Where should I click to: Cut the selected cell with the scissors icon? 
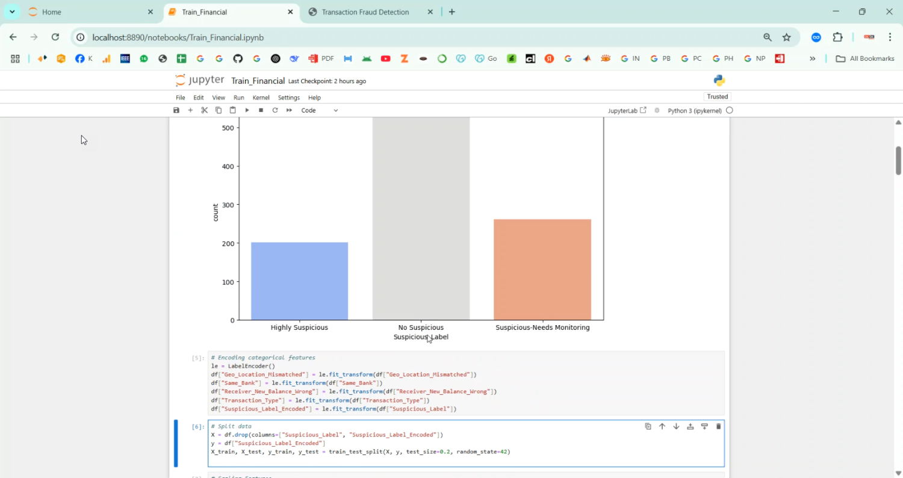click(204, 110)
